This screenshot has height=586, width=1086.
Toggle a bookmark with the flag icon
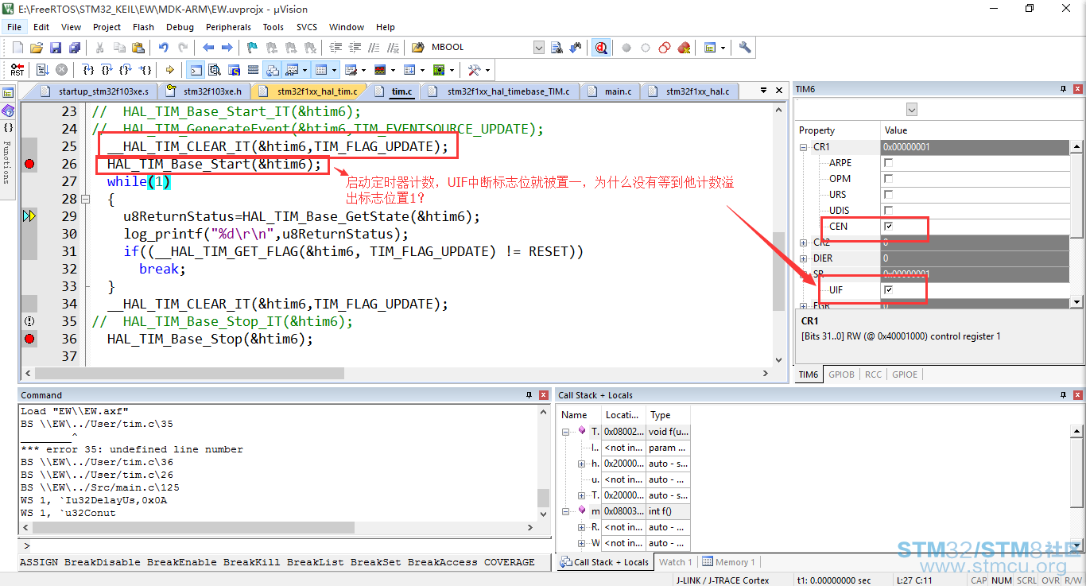click(252, 48)
